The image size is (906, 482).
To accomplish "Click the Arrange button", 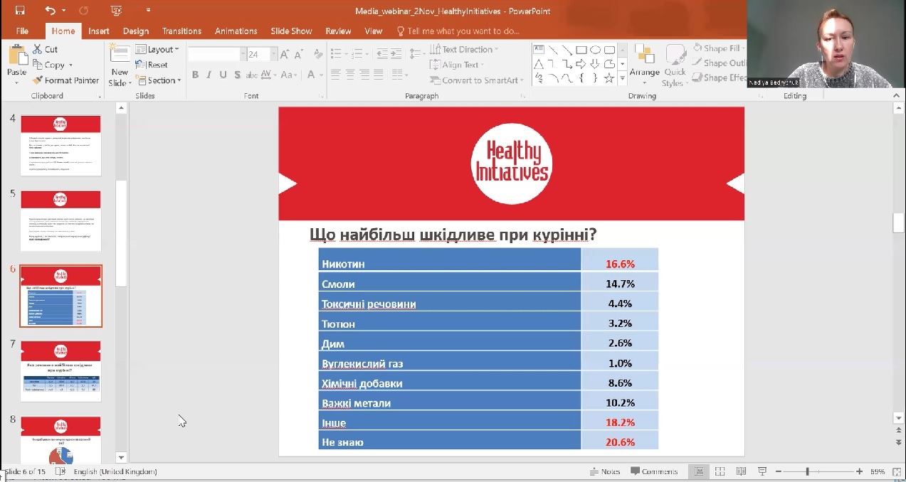I will (x=645, y=63).
